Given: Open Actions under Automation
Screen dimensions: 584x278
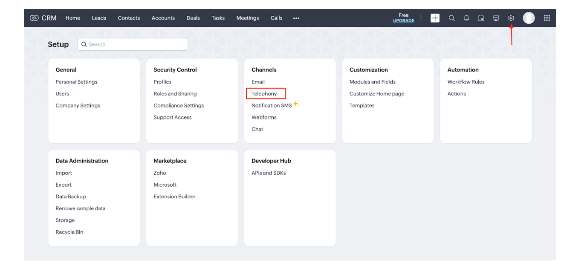Looking at the screenshot, I should coord(457,94).
